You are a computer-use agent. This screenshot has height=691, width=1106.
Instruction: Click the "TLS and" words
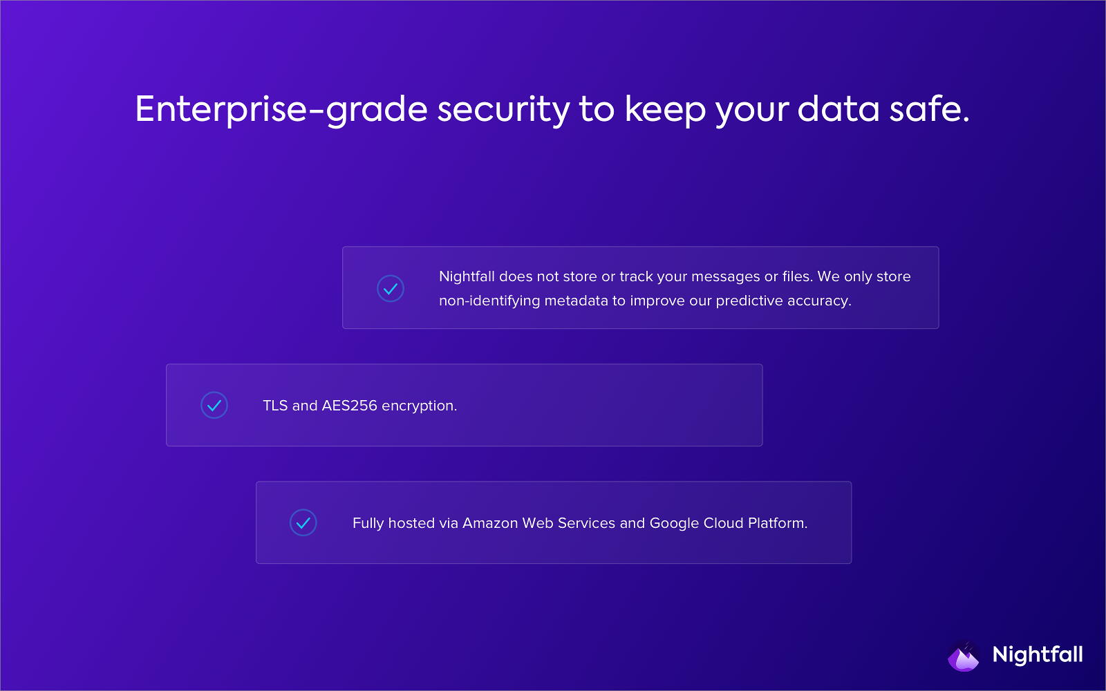coord(290,406)
